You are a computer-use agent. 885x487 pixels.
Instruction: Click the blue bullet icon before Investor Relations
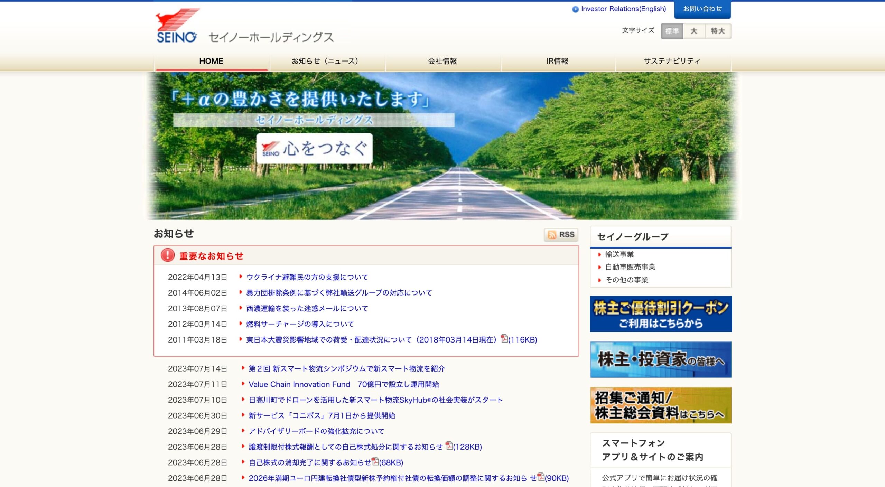[575, 9]
